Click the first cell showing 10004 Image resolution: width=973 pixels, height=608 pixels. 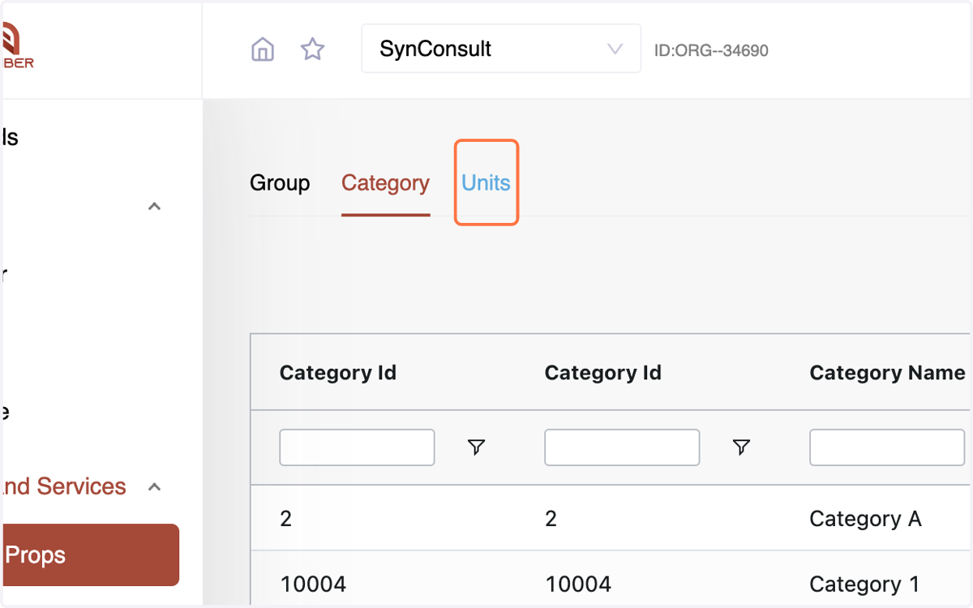click(x=313, y=584)
